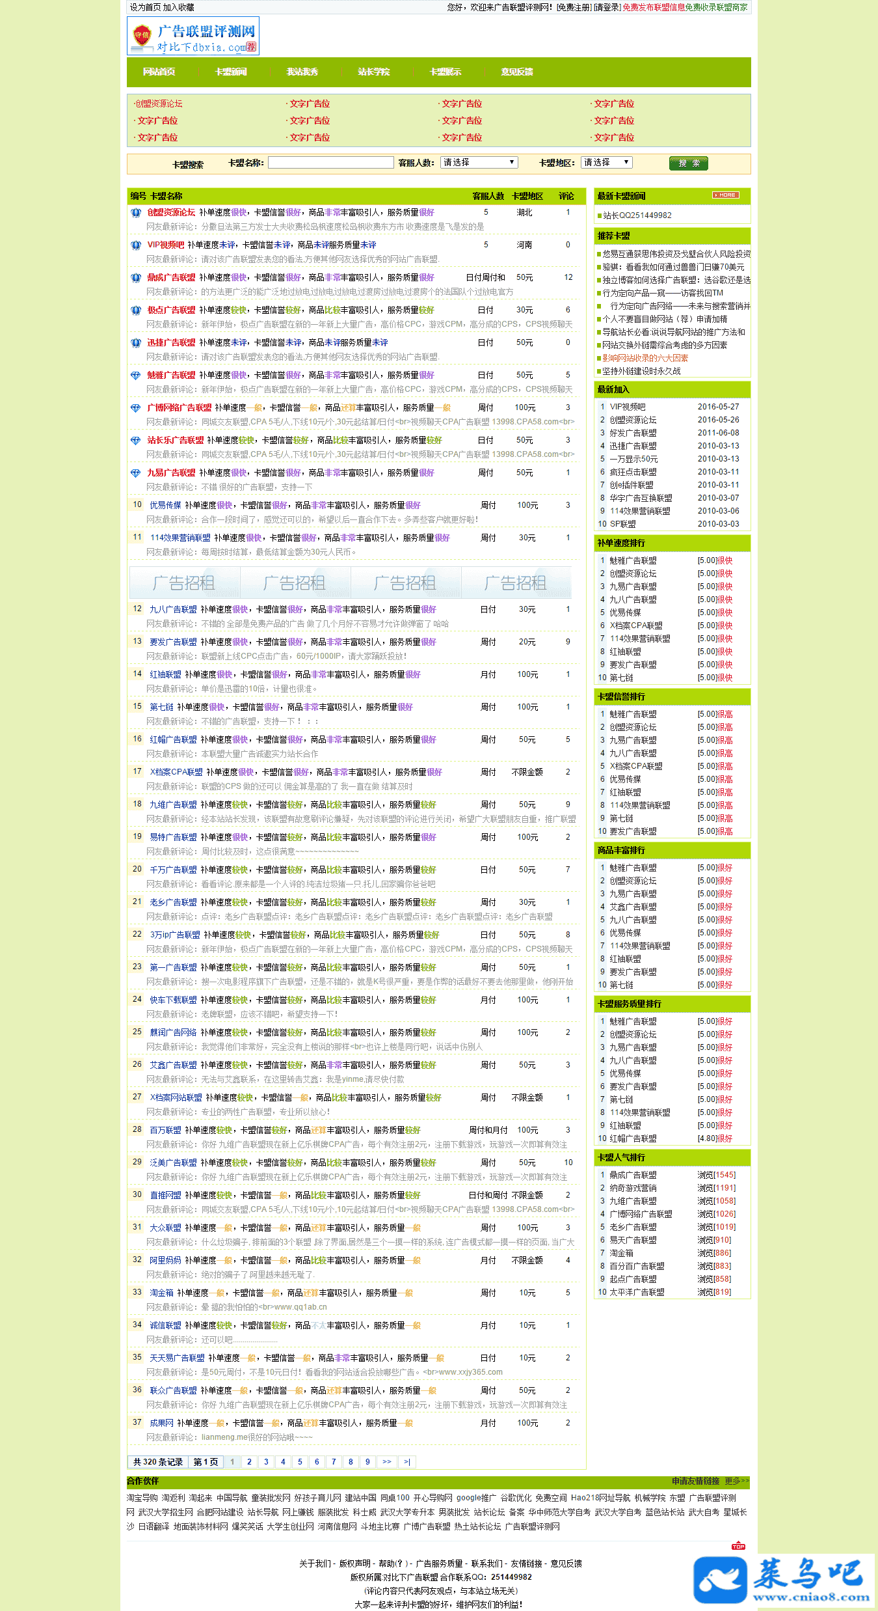878x1611 pixels.
Task: Open 坚持外链建设时永久战 in 推荐卡盟
Action: tap(641, 371)
